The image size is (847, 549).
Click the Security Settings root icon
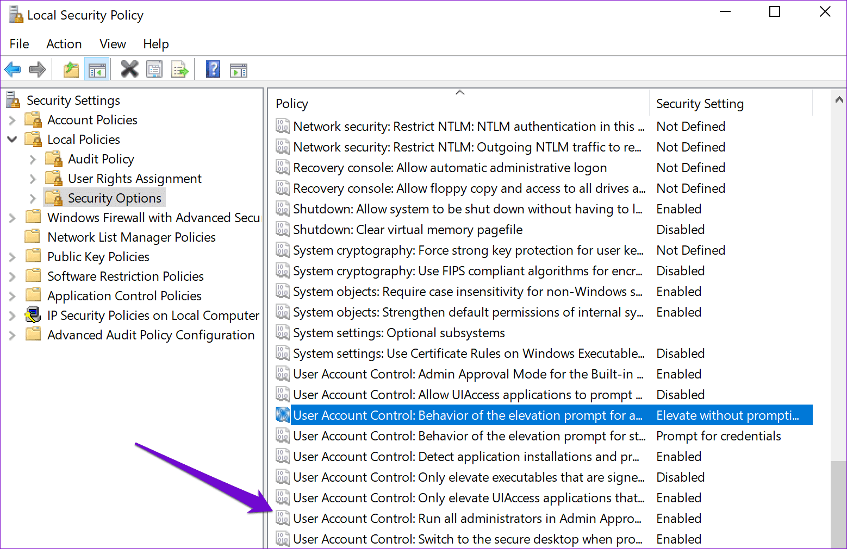pos(12,99)
